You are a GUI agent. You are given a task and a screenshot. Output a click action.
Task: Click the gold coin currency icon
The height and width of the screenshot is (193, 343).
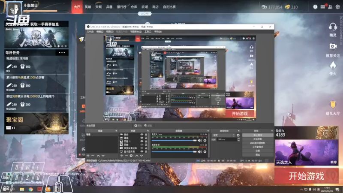tap(287, 7)
